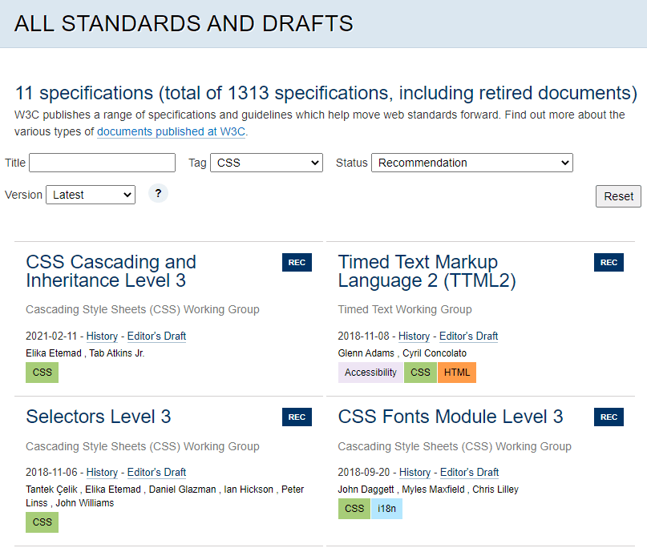Open the Tag dropdown showing CSS
This screenshot has height=548, width=647.
(266, 163)
